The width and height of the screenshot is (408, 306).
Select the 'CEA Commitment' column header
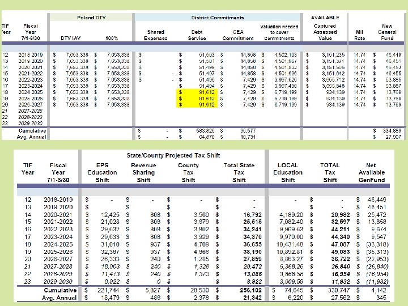point(238,35)
